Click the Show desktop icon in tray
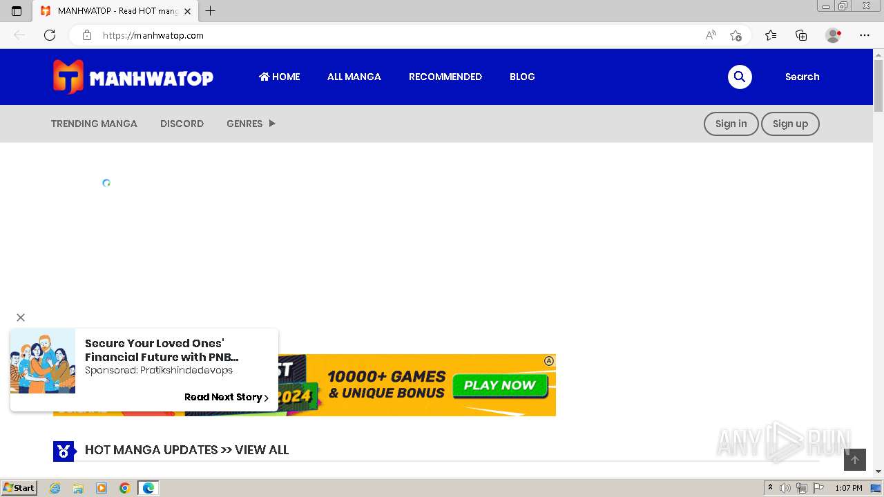 click(876, 488)
